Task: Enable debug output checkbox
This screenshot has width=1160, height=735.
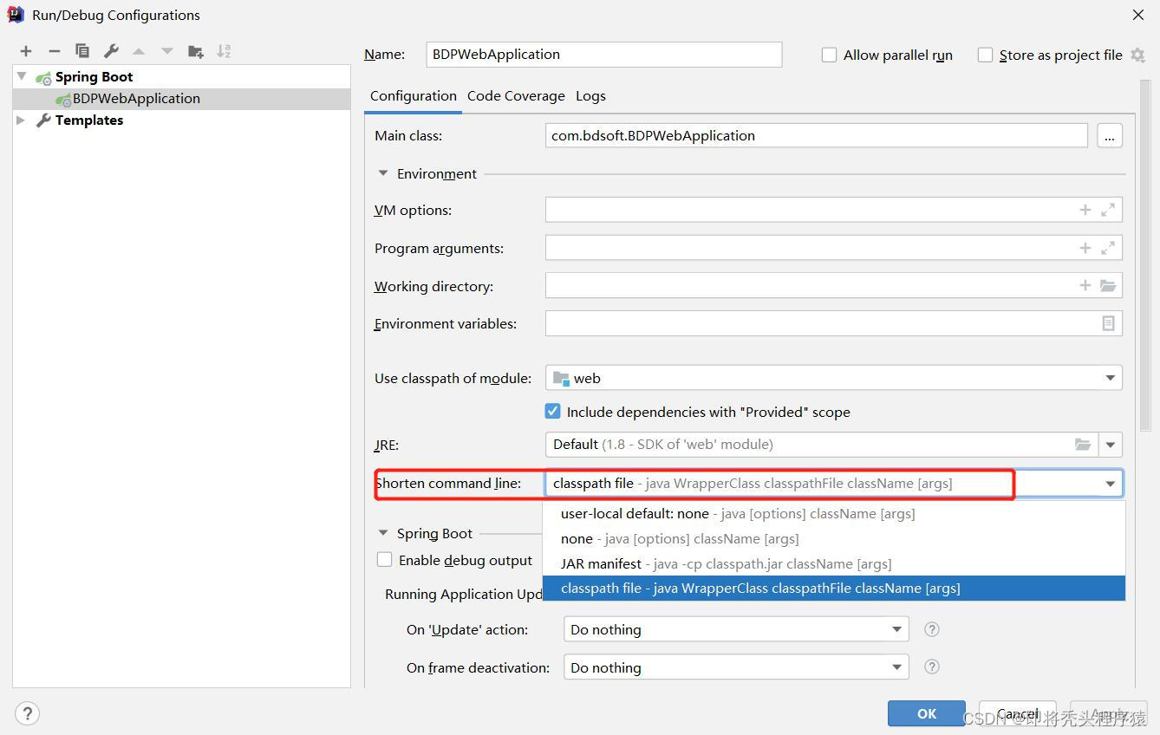Action: pyautogui.click(x=384, y=560)
